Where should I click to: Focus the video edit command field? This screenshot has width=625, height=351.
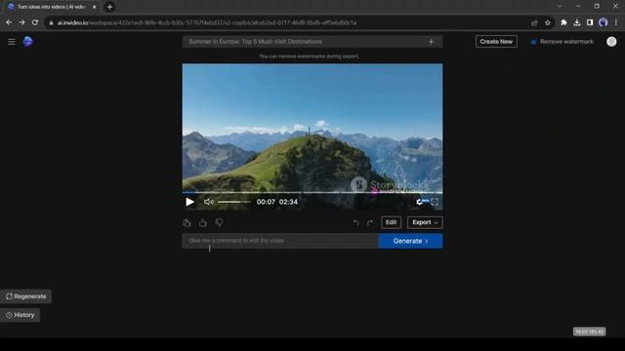pos(280,241)
